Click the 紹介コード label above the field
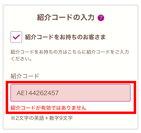Viewport: 141px width, 133px height. pos(25,76)
